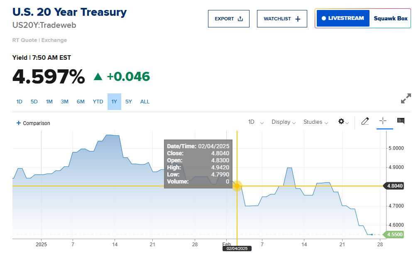Select the pencil draw tool icon
Screen dimensions: 416x257
365,121
